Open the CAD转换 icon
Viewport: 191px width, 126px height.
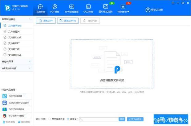point(88,6)
